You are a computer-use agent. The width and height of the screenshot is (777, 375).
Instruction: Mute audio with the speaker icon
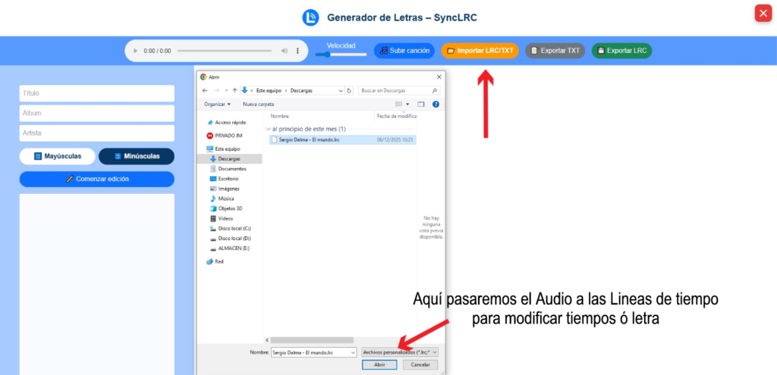point(285,51)
